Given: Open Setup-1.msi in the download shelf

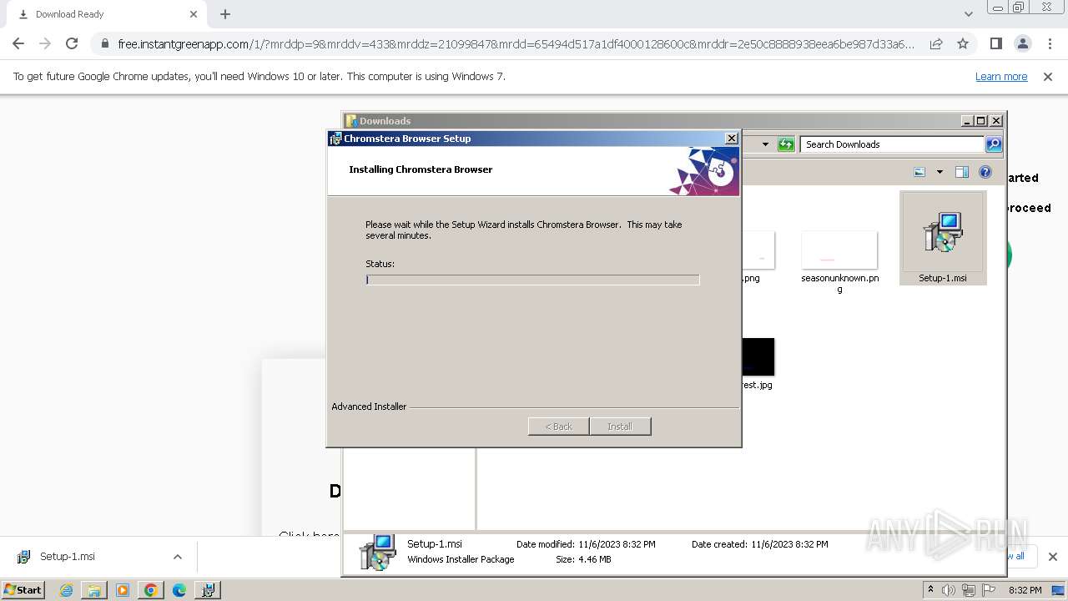Looking at the screenshot, I should point(68,557).
